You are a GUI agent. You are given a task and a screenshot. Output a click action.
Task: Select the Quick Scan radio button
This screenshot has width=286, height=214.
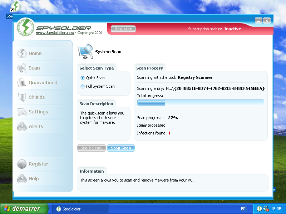pyautogui.click(x=83, y=78)
